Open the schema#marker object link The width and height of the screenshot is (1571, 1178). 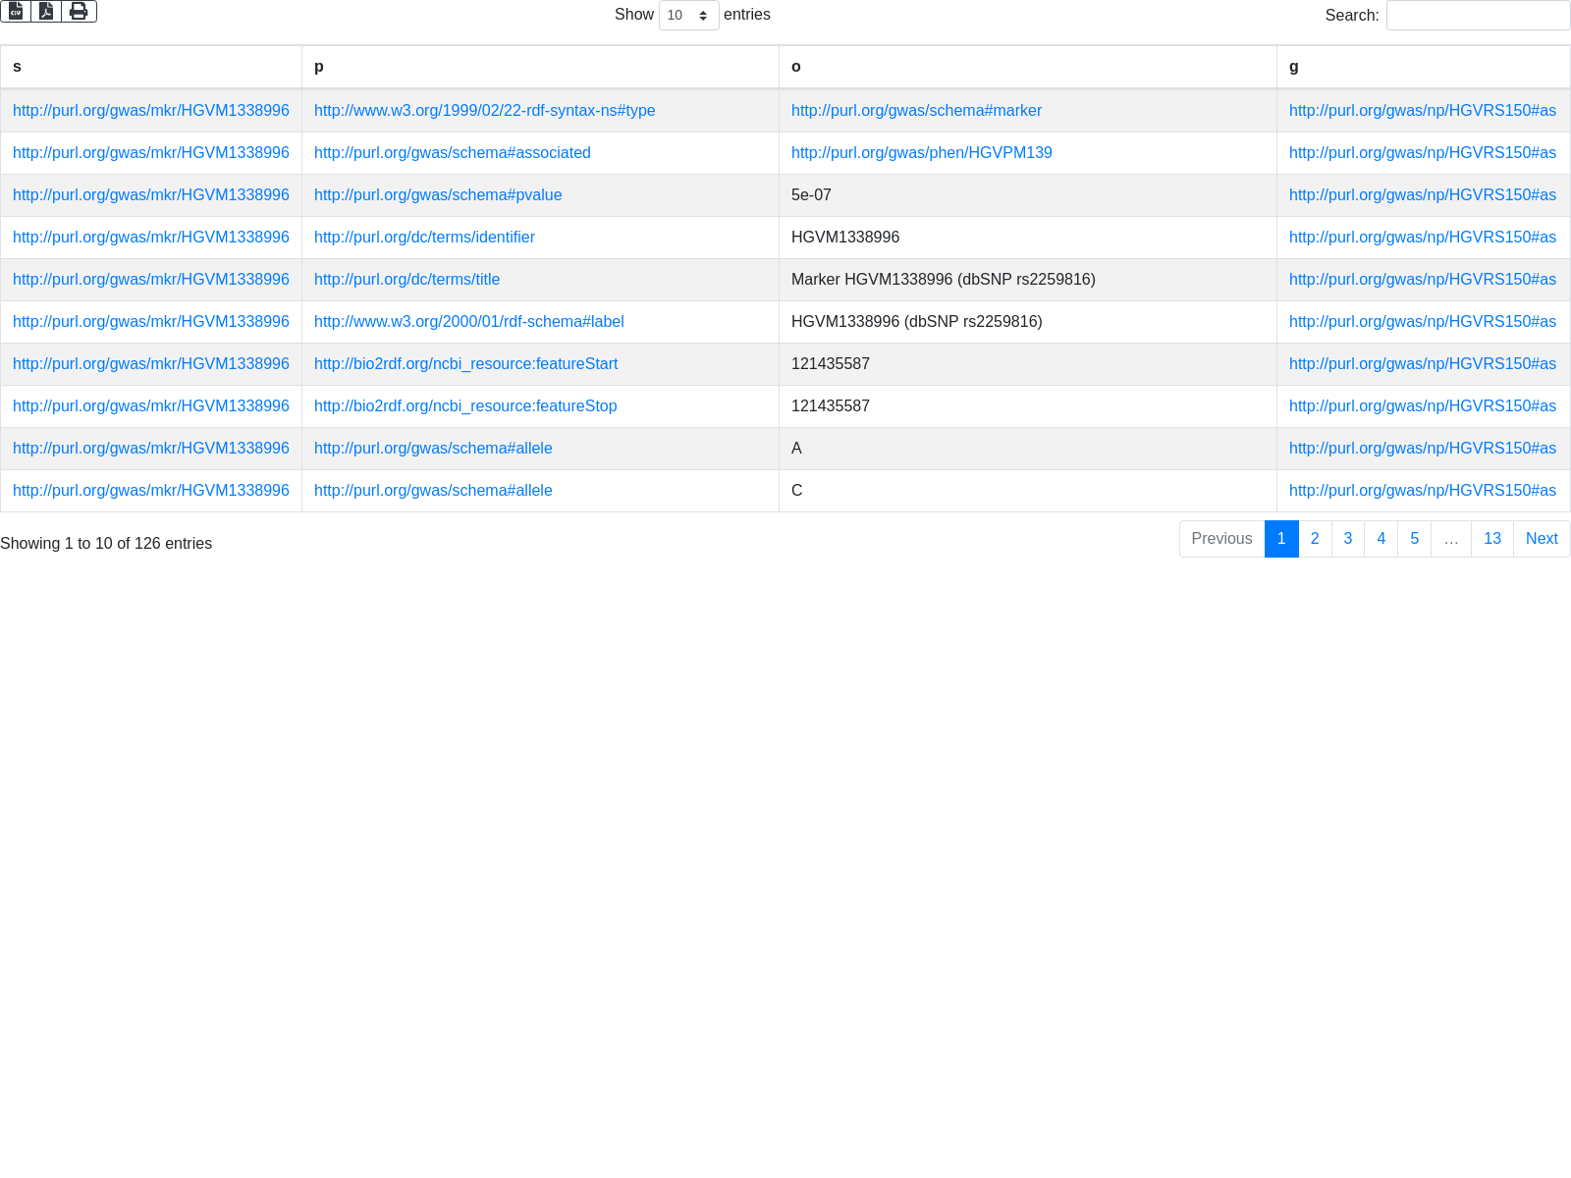pos(916,111)
